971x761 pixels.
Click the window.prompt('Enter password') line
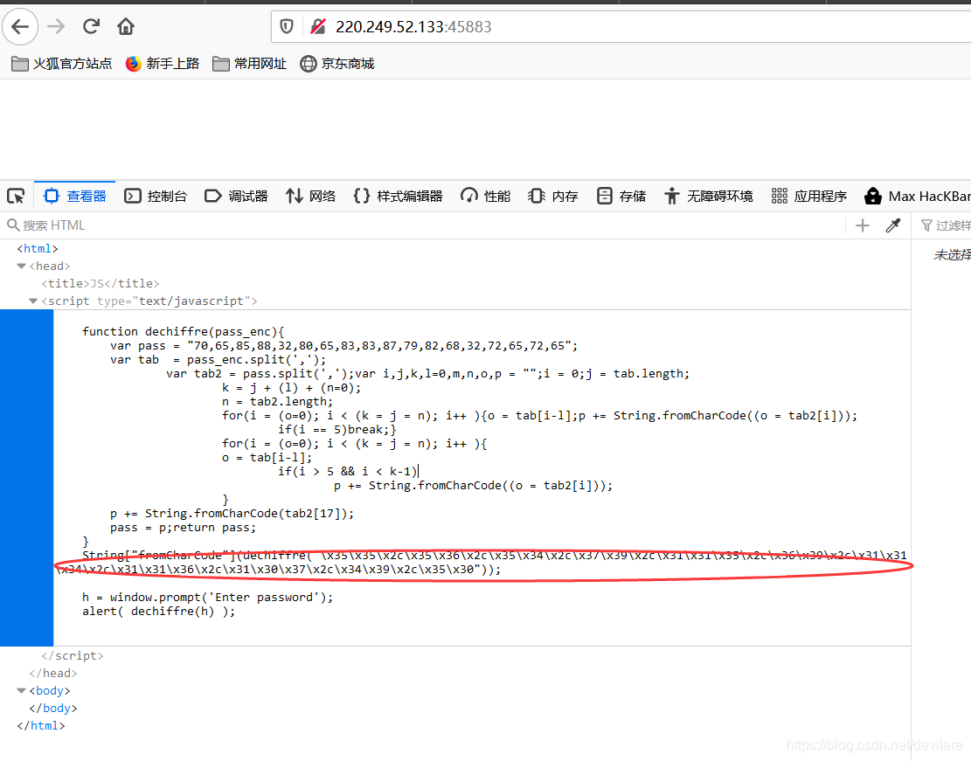pyautogui.click(x=207, y=597)
